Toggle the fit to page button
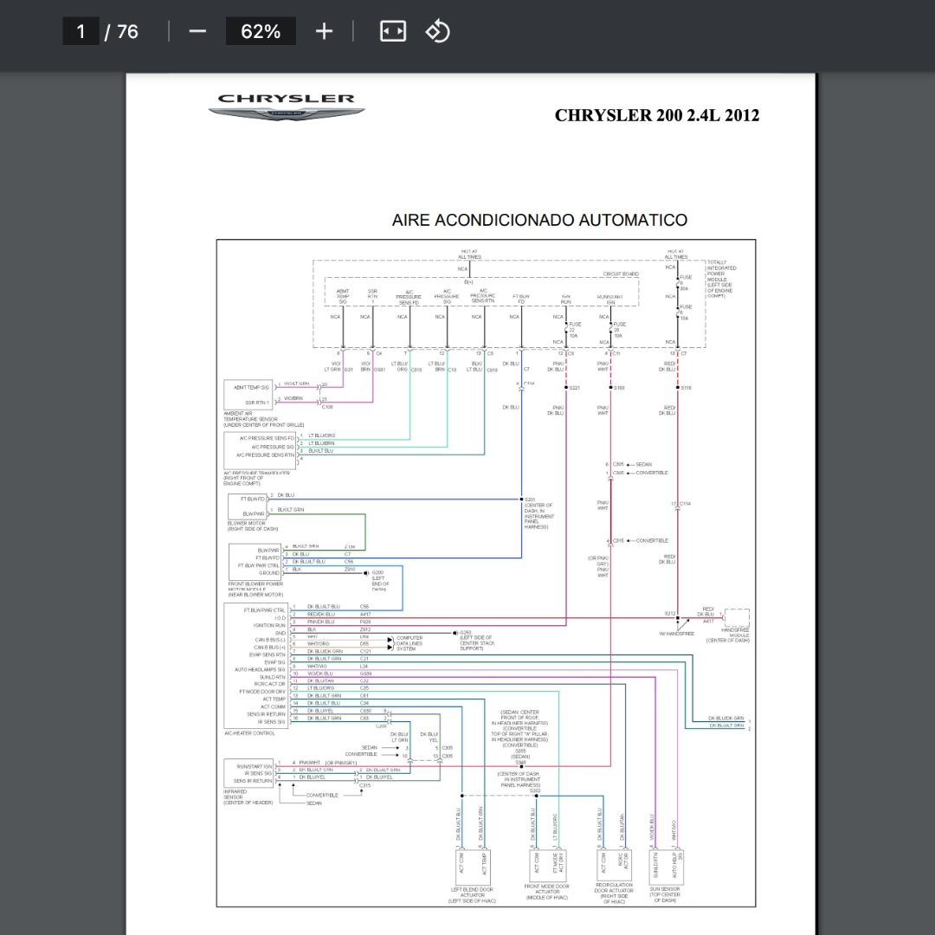The width and height of the screenshot is (935, 935). [393, 31]
